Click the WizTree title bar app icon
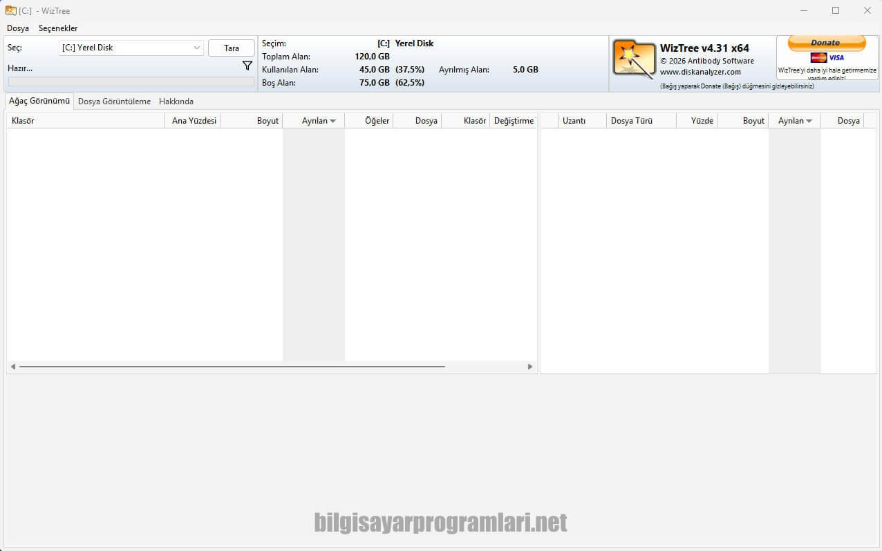 (11, 10)
